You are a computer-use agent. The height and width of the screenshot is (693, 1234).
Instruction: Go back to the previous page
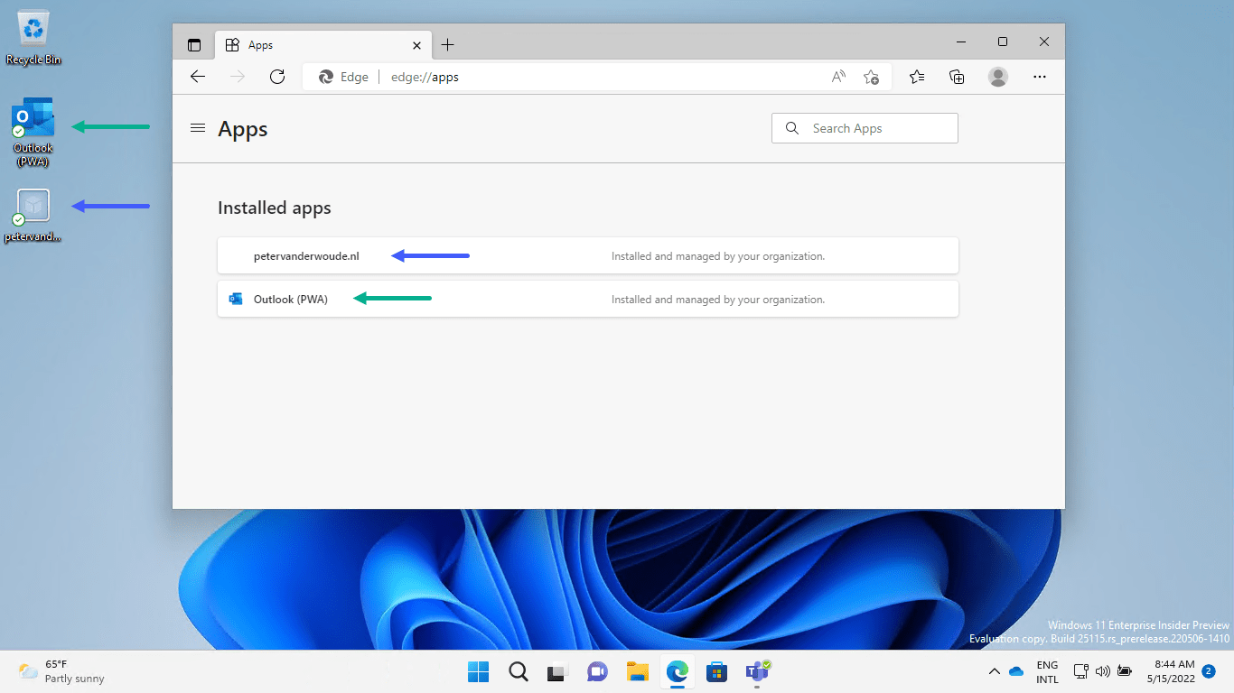(197, 77)
